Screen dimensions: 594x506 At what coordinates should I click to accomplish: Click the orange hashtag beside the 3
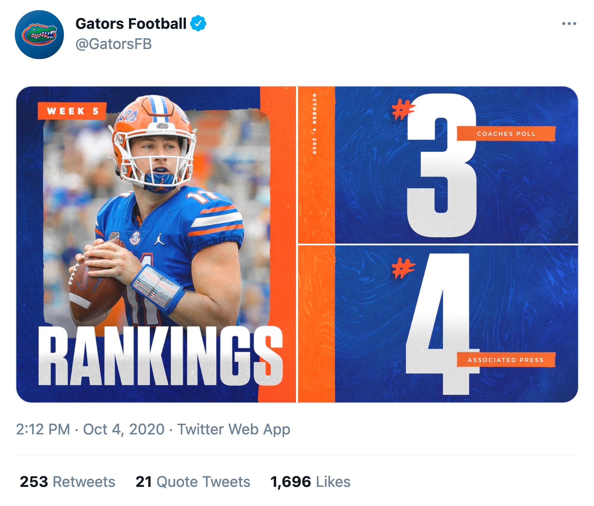[403, 109]
